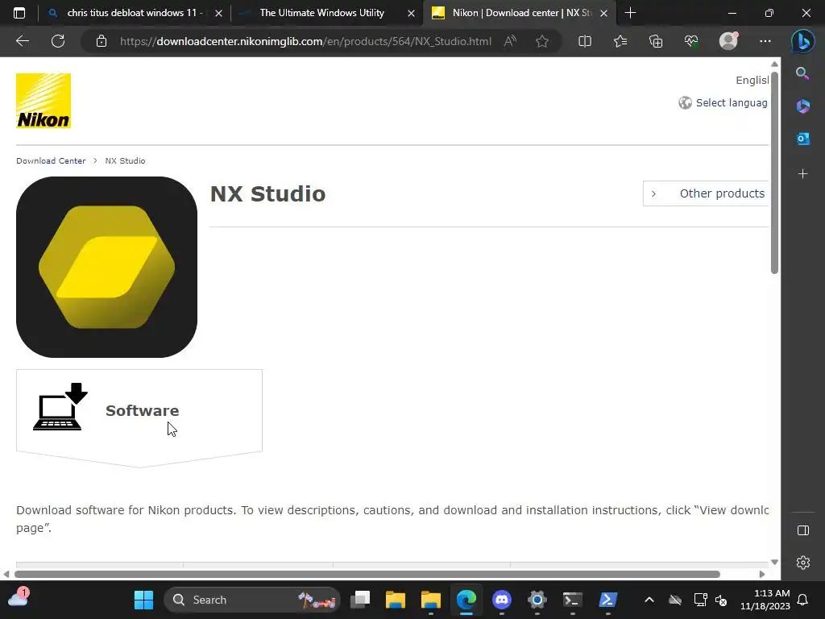
Task: Click the NX Studio breadcrumb
Action: (x=125, y=160)
